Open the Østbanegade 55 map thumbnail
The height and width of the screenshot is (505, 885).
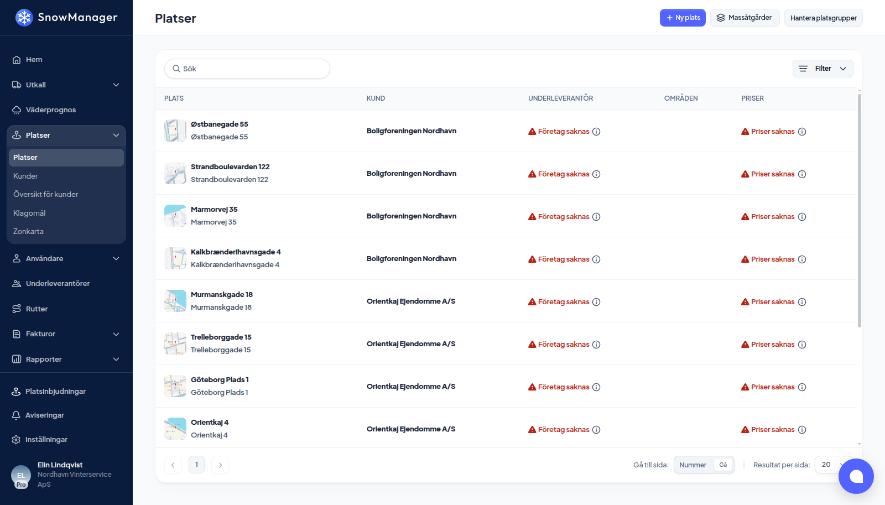(175, 131)
